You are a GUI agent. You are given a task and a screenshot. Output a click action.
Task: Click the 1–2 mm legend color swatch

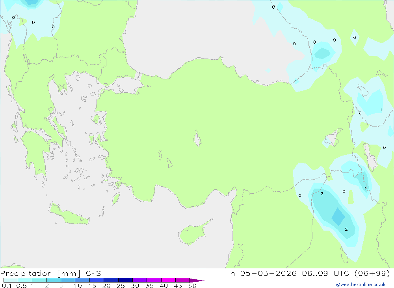[39, 280]
